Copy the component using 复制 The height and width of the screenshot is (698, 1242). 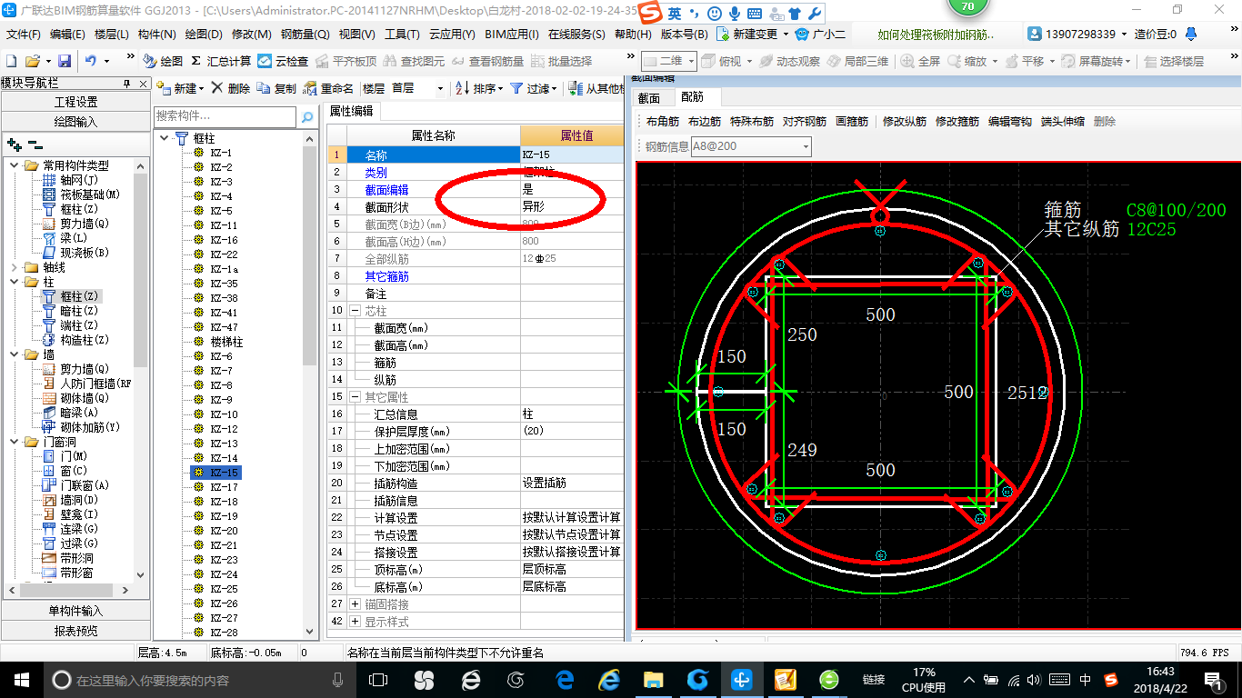click(276, 88)
